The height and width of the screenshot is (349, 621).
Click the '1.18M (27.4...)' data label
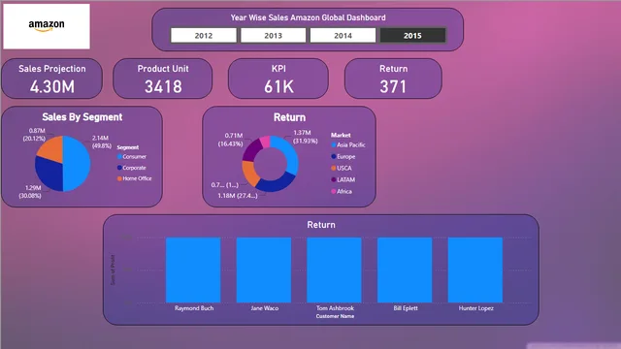click(238, 196)
